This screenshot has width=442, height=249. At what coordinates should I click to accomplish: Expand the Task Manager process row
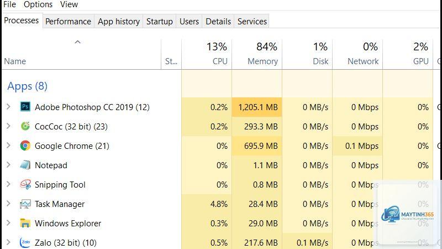coord(8,204)
